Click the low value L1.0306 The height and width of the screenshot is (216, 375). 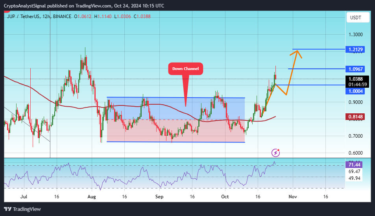[122, 16]
